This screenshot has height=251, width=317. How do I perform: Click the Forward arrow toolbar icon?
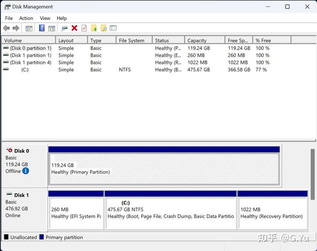pyautogui.click(x=16, y=28)
